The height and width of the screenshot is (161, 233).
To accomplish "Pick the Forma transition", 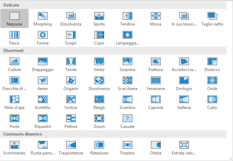I will [x=43, y=38].
